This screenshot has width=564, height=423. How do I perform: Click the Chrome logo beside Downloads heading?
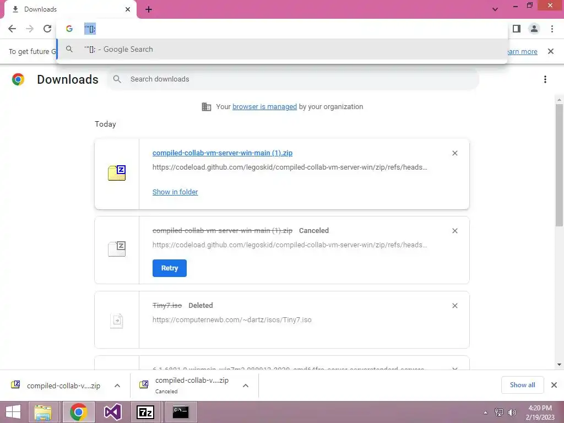pos(18,79)
